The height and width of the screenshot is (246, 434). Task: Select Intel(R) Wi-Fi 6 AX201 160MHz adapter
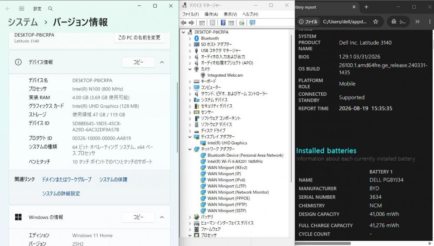tap(235, 161)
